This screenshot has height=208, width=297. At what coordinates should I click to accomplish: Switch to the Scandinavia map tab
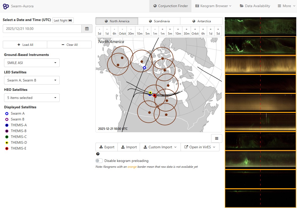coord(159,21)
